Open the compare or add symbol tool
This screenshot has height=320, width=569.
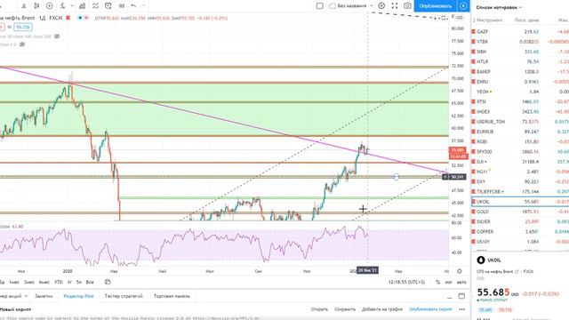[x=49, y=6]
